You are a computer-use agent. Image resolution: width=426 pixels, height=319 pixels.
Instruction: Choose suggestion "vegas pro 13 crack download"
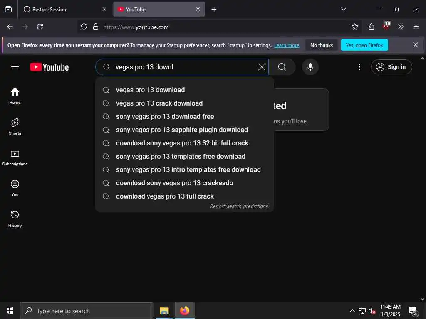(184, 103)
